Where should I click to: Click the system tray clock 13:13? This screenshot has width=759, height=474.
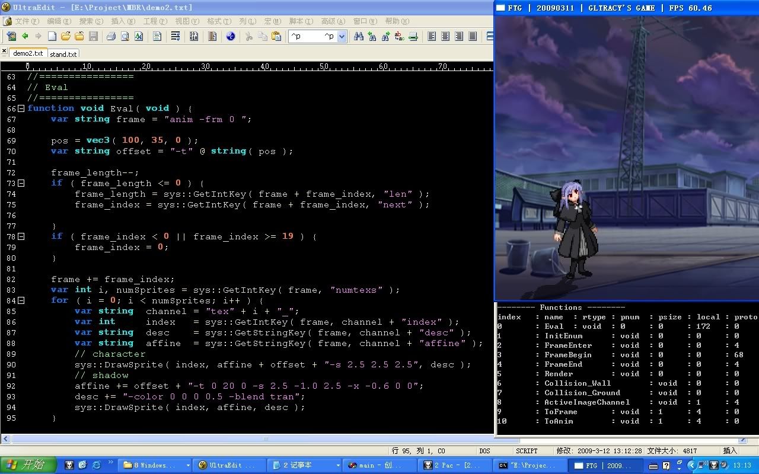tap(742, 466)
